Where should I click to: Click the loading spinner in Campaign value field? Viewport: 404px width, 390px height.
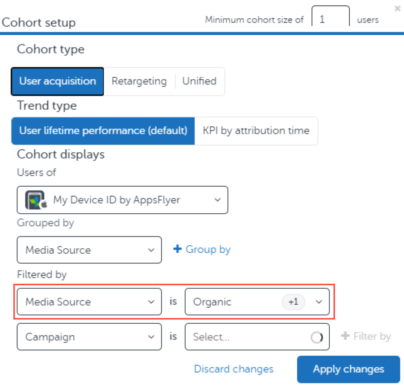pos(317,337)
